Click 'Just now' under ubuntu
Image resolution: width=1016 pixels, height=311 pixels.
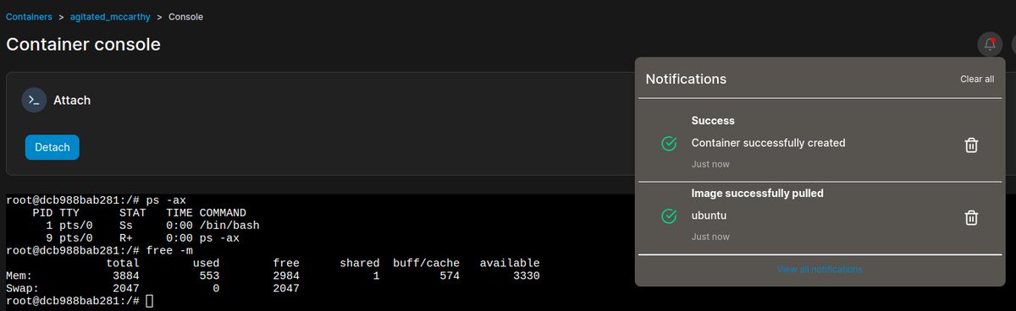[710, 237]
